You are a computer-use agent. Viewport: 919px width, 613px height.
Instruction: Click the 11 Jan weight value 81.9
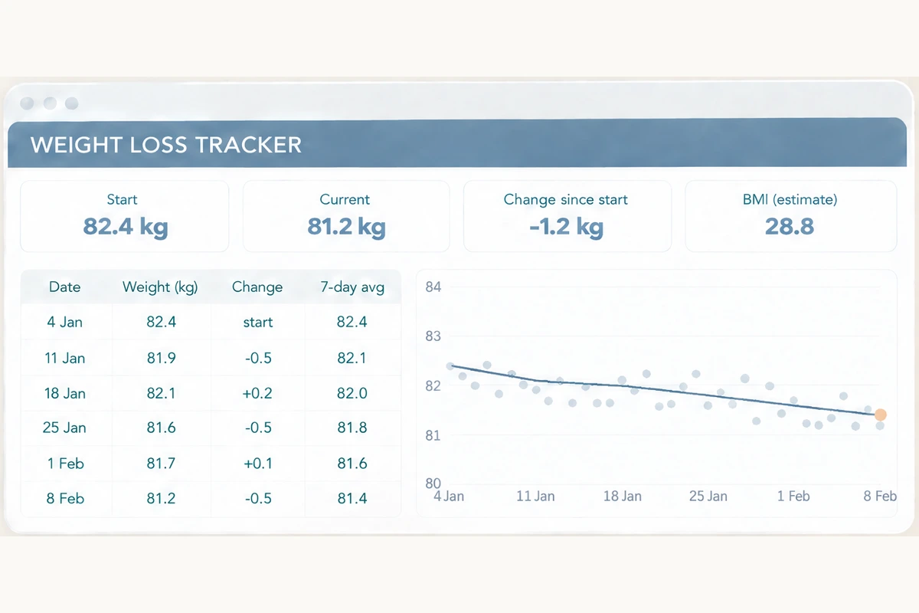coord(161,358)
